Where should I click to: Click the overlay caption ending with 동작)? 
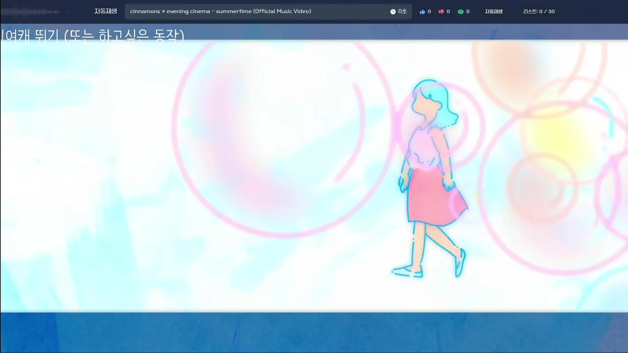92,35
